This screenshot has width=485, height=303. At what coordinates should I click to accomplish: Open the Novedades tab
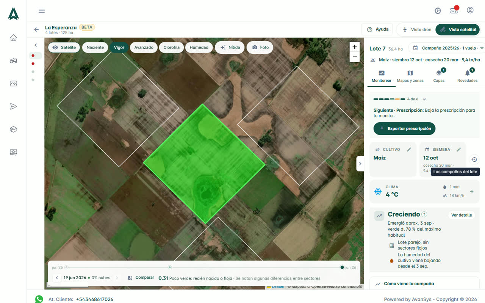[467, 76]
